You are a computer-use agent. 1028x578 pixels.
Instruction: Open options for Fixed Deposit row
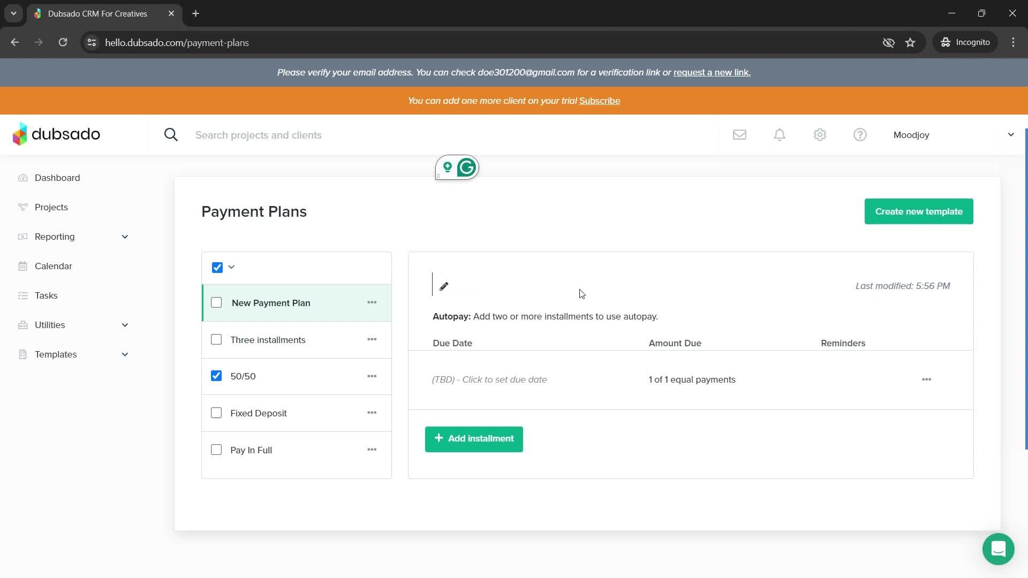(372, 413)
